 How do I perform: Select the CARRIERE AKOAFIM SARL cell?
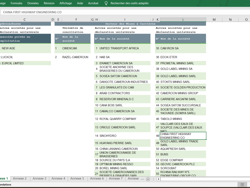click(x=183, y=99)
